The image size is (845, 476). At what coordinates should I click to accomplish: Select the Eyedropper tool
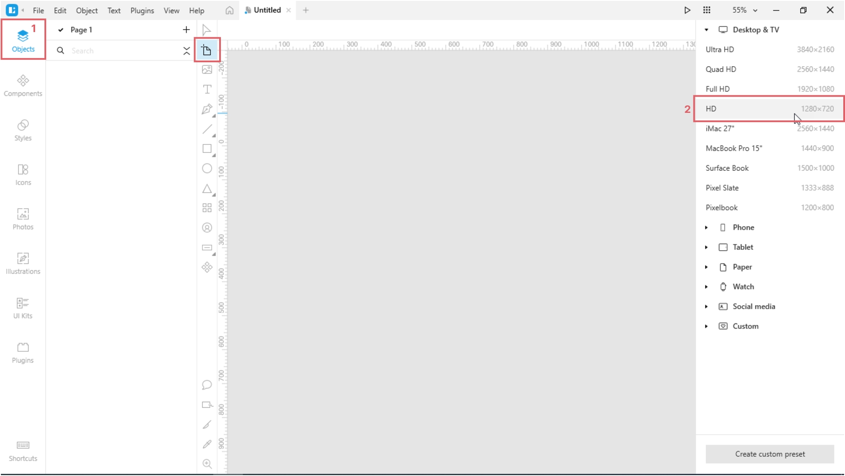pos(207,444)
